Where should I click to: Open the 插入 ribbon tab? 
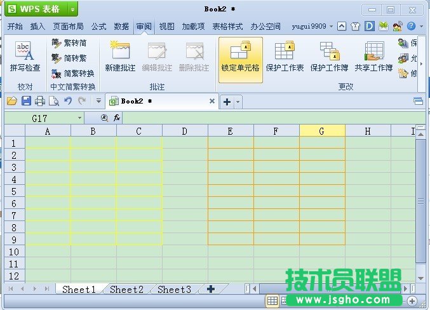point(37,26)
